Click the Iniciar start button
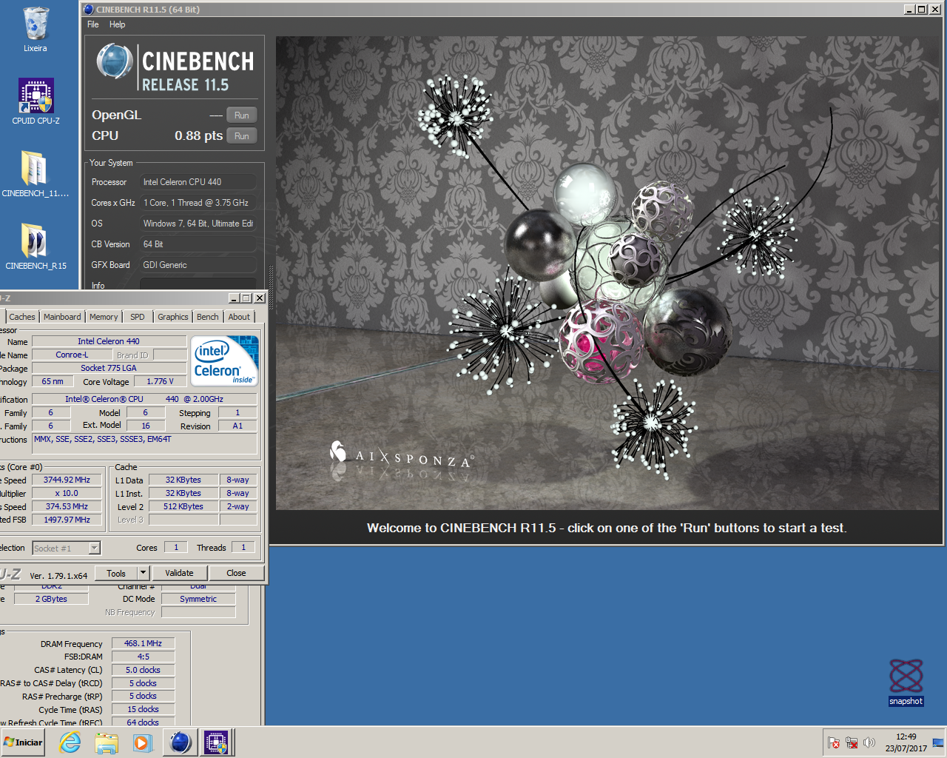 pyautogui.click(x=23, y=742)
